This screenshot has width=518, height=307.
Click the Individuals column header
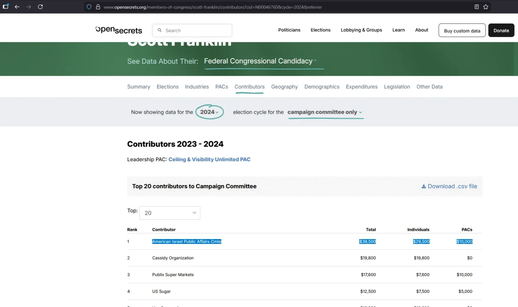point(418,230)
